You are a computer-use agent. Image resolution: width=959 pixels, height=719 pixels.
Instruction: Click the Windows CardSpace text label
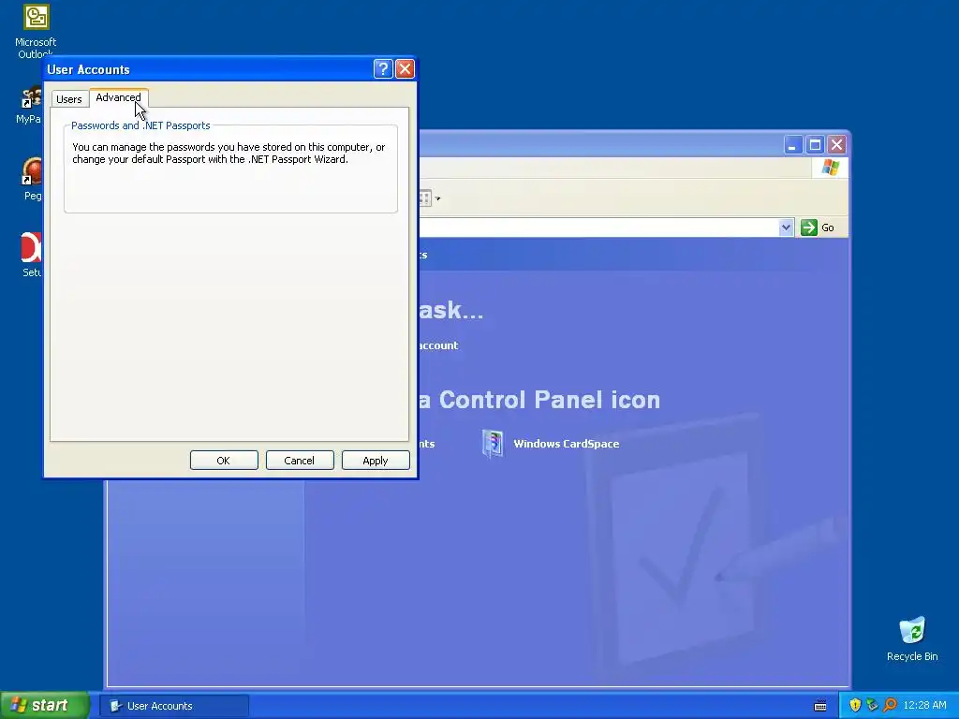pos(567,444)
